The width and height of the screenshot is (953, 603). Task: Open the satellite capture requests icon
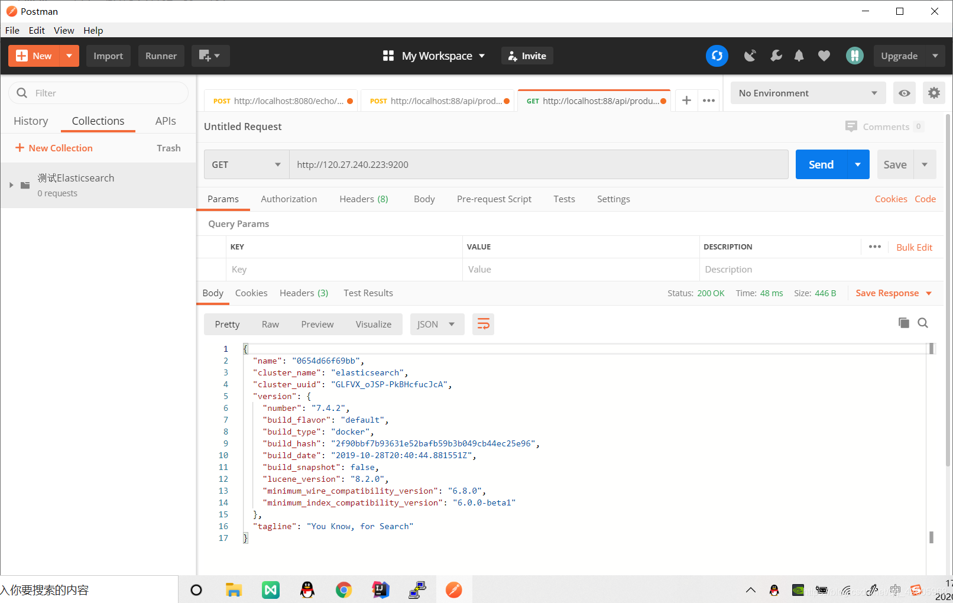click(750, 56)
